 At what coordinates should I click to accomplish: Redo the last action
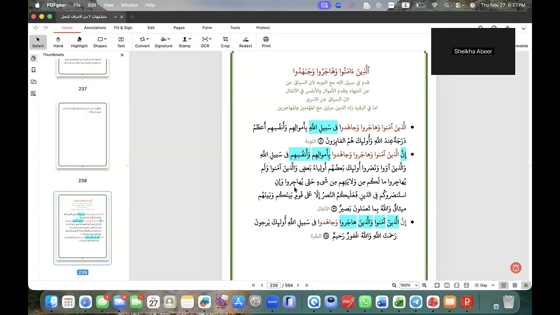(x=45, y=28)
